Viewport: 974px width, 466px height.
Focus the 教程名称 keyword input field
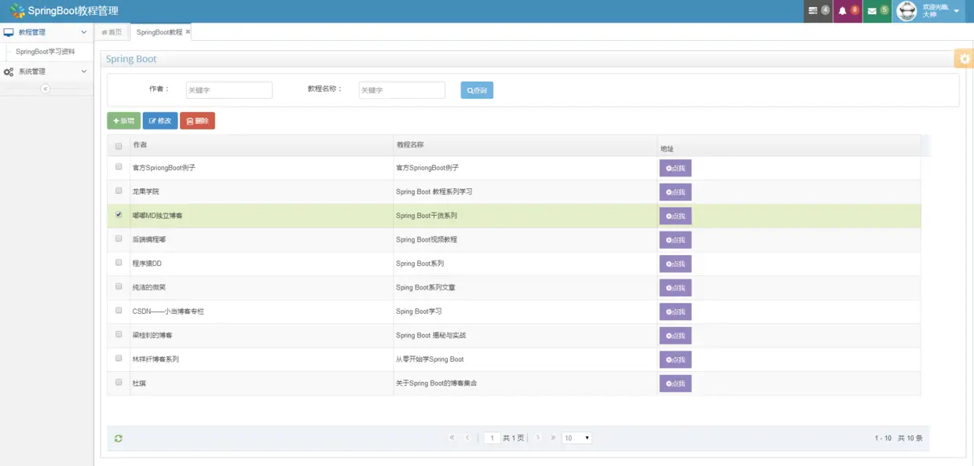(x=402, y=90)
